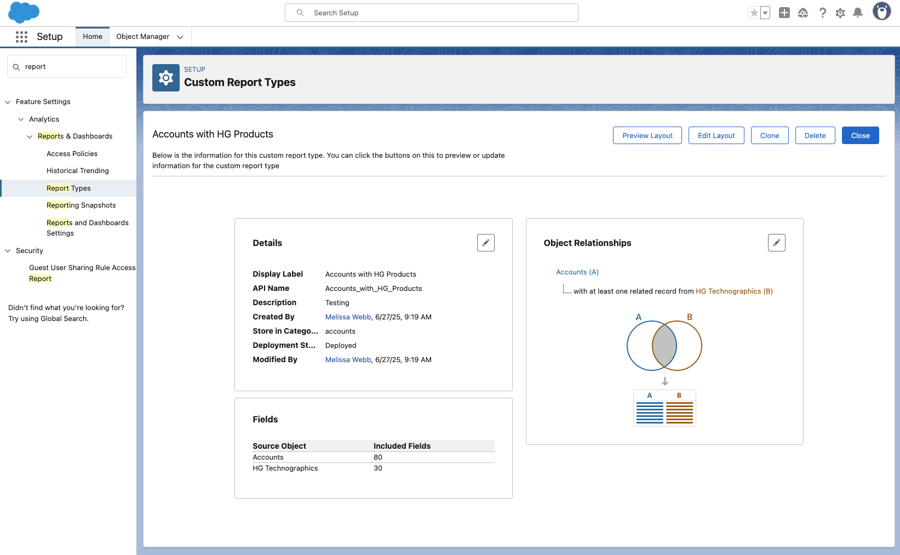Click the magnifier icon in Quick Find
Image resolution: width=900 pixels, height=555 pixels.
tap(16, 67)
